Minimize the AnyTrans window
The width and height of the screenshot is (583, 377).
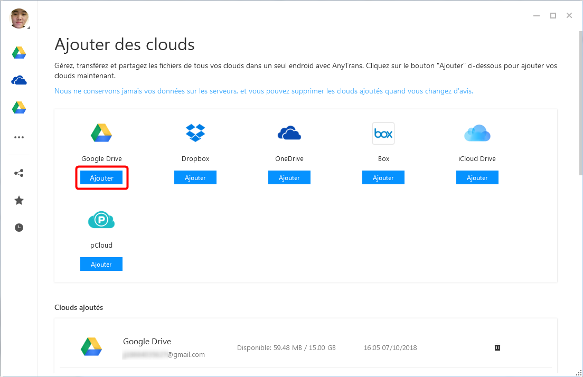pyautogui.click(x=537, y=16)
